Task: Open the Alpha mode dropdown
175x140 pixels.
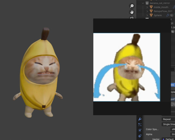Action: (x=173, y=134)
